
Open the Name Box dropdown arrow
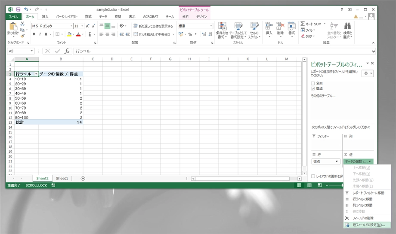tap(31, 51)
